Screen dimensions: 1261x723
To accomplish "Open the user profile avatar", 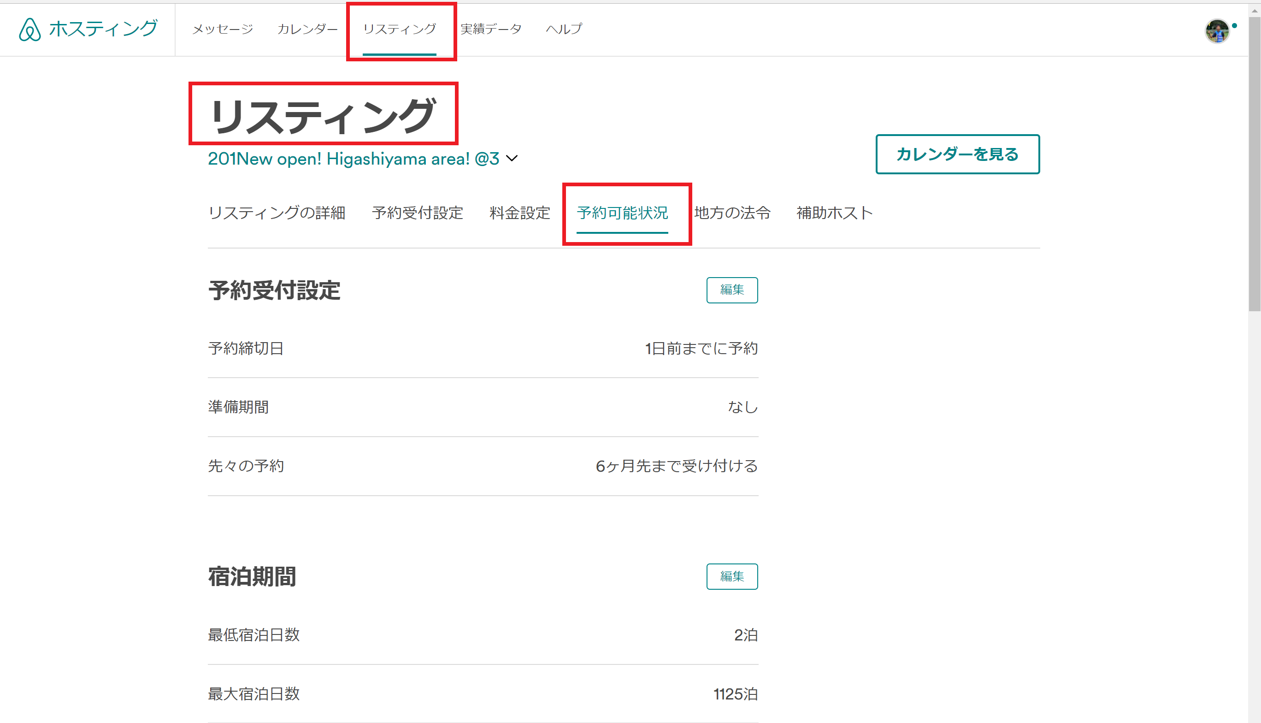I will [1217, 31].
